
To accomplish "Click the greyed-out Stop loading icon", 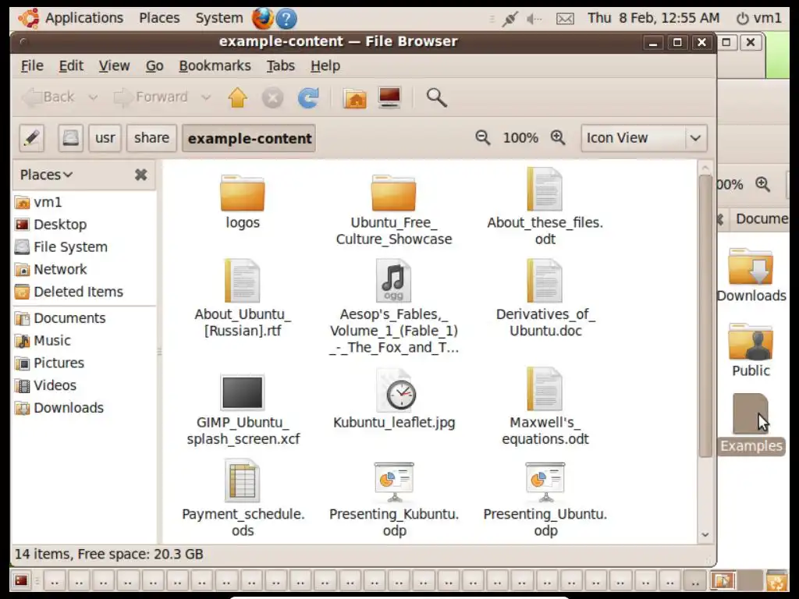I will click(272, 97).
